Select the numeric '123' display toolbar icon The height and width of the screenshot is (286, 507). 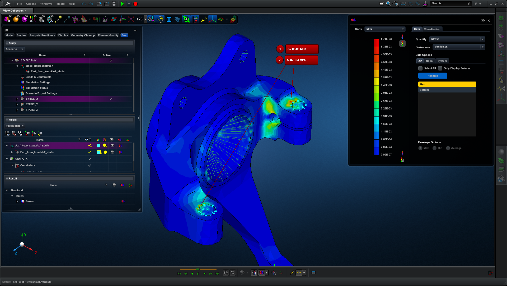pos(139,19)
